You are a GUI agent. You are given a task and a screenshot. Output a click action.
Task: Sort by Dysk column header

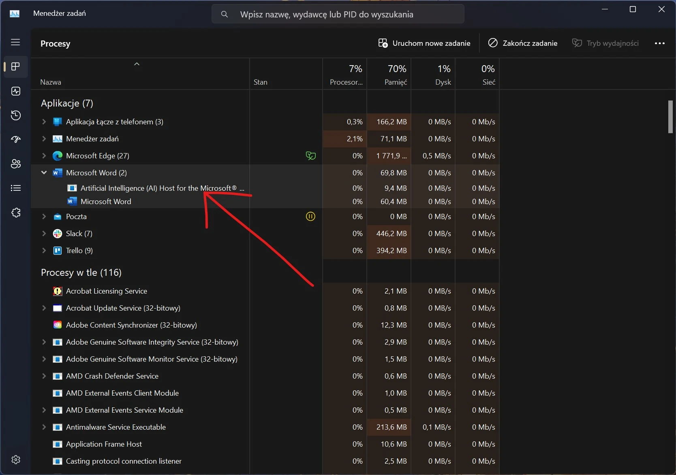tap(433, 74)
